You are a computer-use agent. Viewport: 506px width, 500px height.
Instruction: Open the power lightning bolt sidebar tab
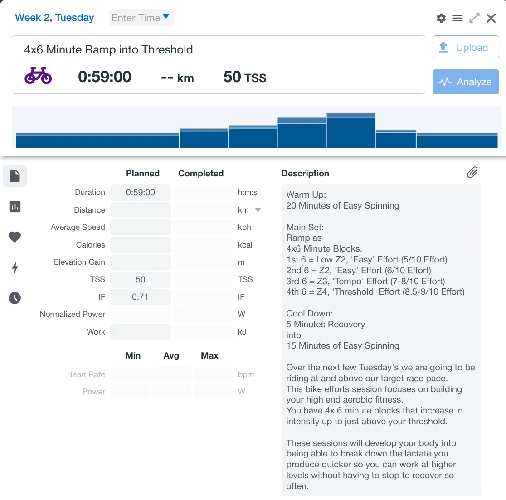coord(15,267)
